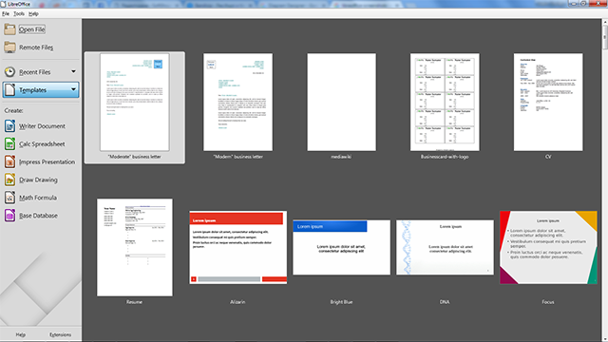Click the Extensions button at sidebar bottom
Screen dimensions: 608x342
[60, 334]
